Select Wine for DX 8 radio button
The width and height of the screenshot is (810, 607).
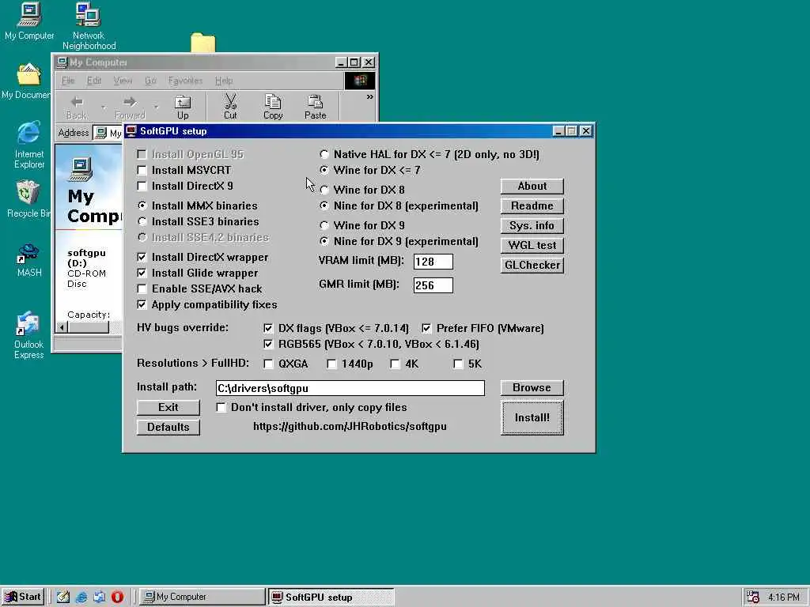[324, 190]
